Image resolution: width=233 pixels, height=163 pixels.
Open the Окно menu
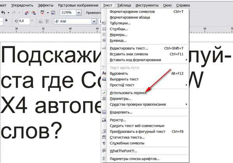[167, 5]
